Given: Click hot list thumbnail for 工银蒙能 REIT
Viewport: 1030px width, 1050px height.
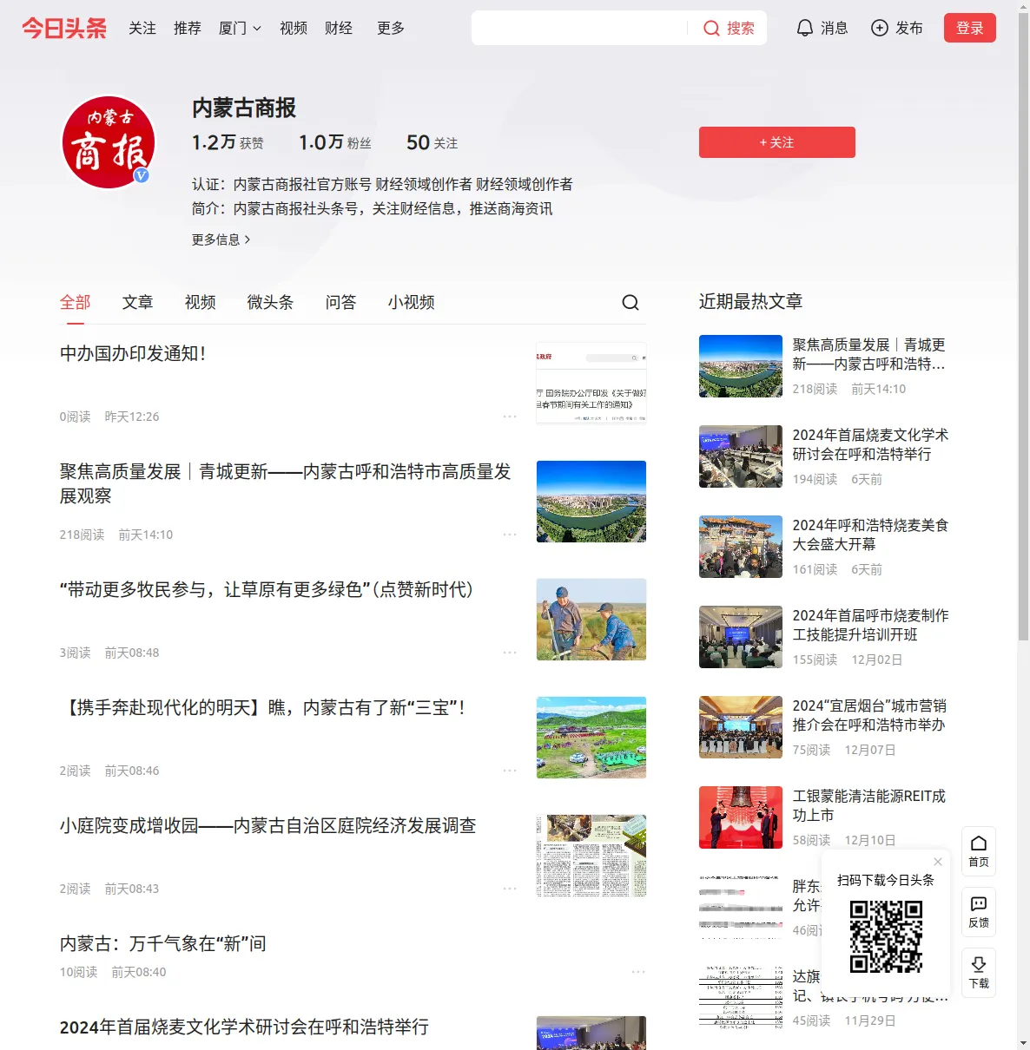Looking at the screenshot, I should pos(741,817).
